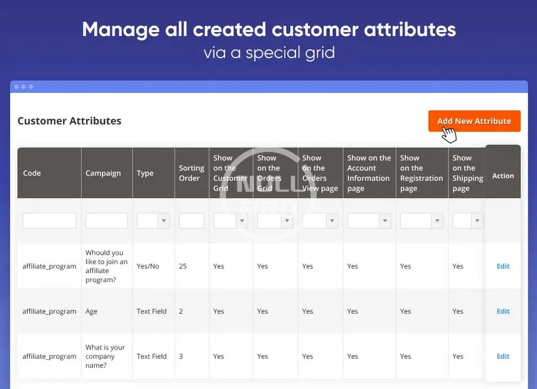The image size is (537, 389).
Task: Click the Campaign column header
Action: (103, 173)
